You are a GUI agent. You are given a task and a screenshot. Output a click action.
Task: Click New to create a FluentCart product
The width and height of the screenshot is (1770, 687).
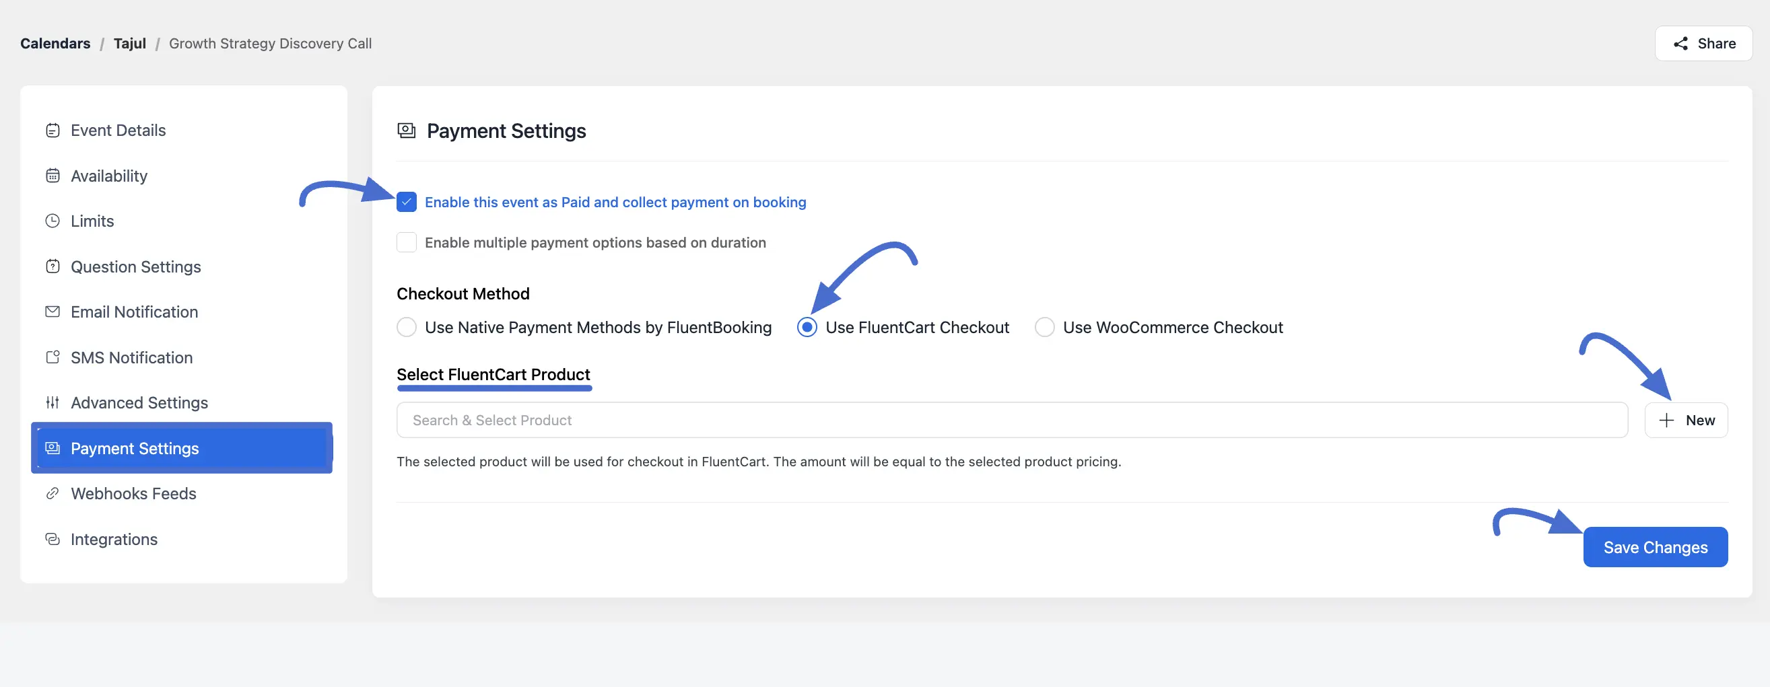click(x=1687, y=420)
